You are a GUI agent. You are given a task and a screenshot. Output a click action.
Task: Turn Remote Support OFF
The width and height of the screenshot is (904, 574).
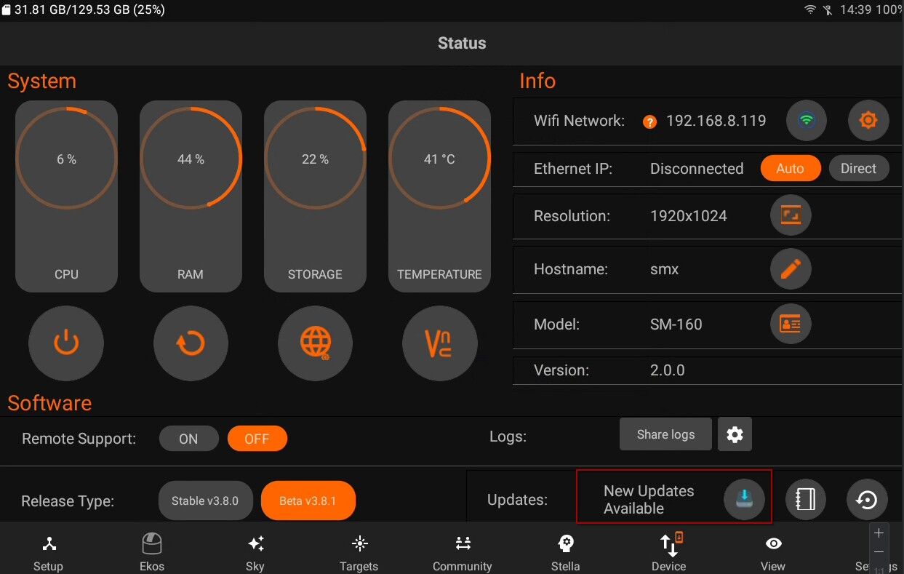[x=257, y=439]
